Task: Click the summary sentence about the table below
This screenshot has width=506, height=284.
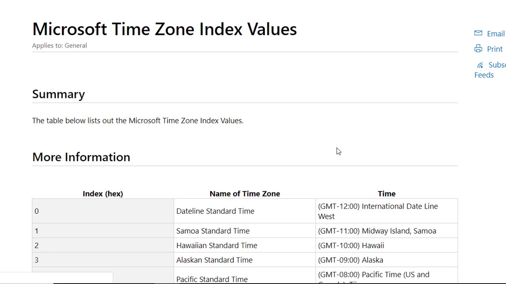Action: [138, 121]
